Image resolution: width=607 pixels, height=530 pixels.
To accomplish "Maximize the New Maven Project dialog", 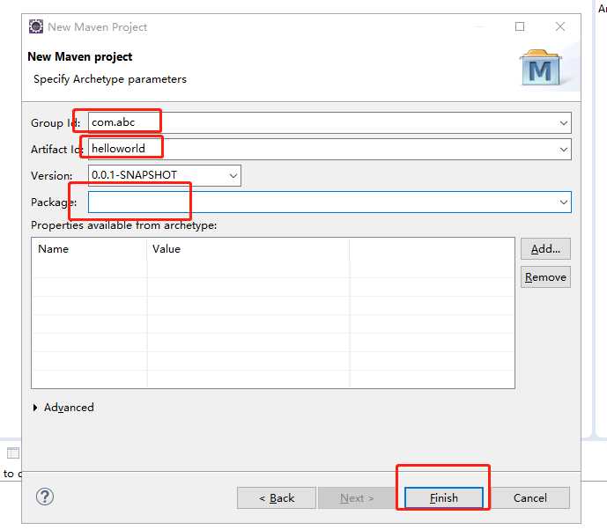I will (520, 26).
